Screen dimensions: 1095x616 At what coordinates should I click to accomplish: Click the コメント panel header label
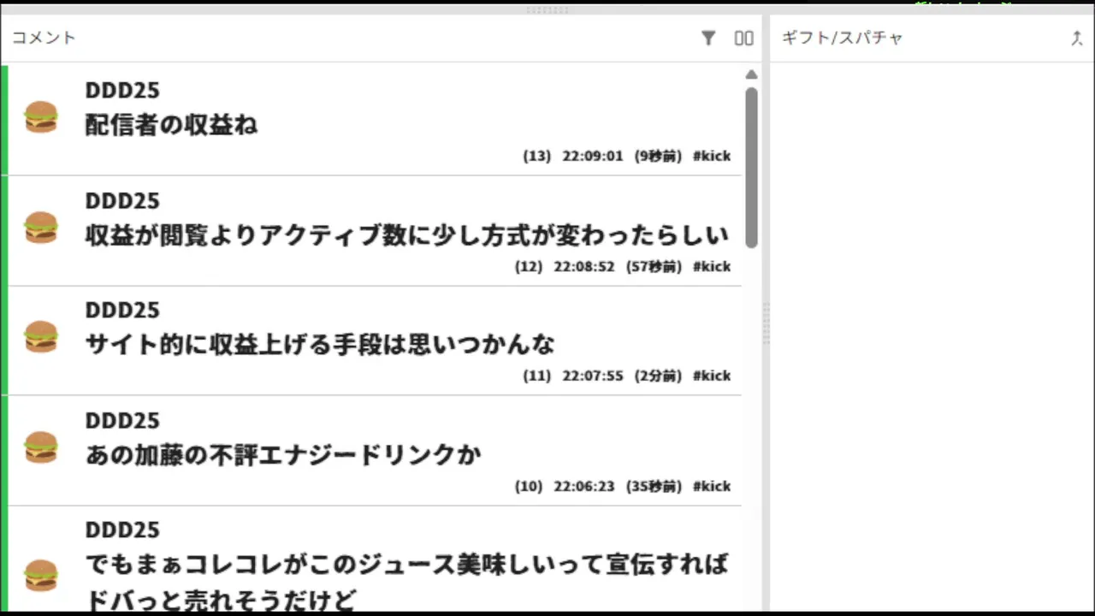44,38
